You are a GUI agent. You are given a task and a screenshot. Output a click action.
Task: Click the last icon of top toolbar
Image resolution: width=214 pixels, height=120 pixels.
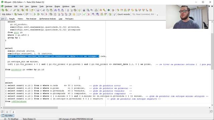pyautogui.click(x=150, y=10)
